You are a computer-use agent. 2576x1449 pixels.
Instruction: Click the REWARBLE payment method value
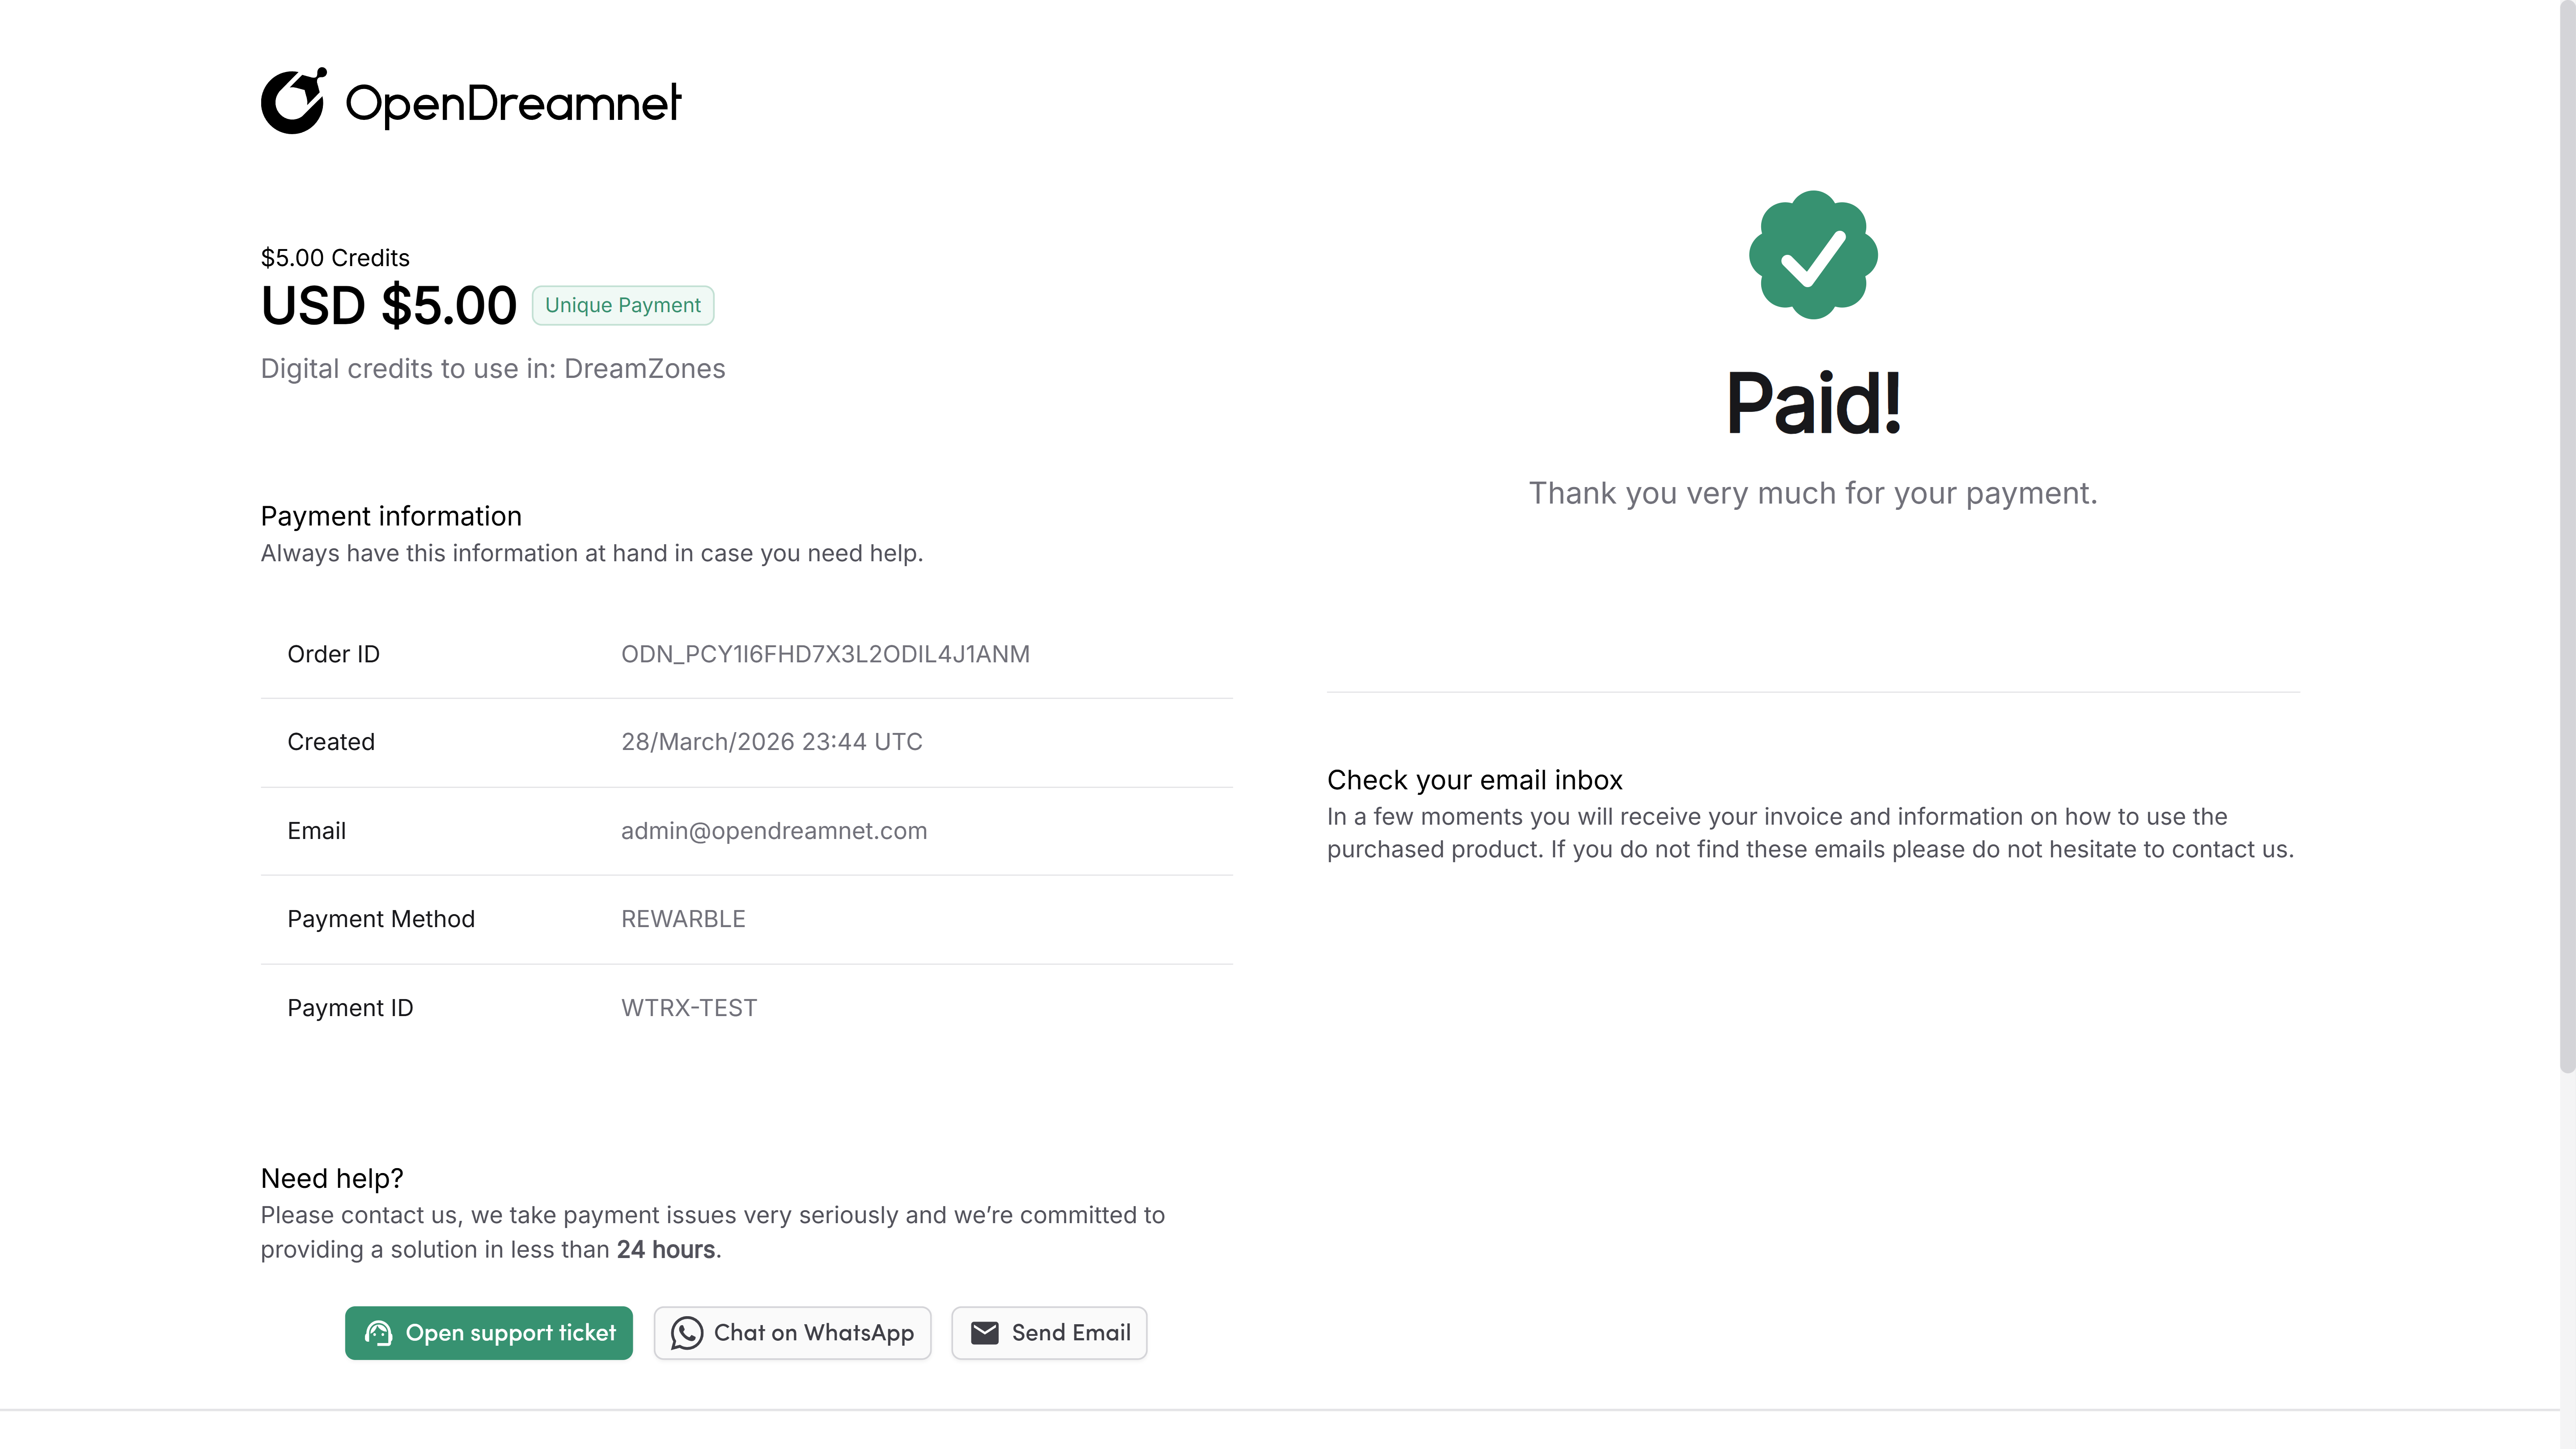683,919
